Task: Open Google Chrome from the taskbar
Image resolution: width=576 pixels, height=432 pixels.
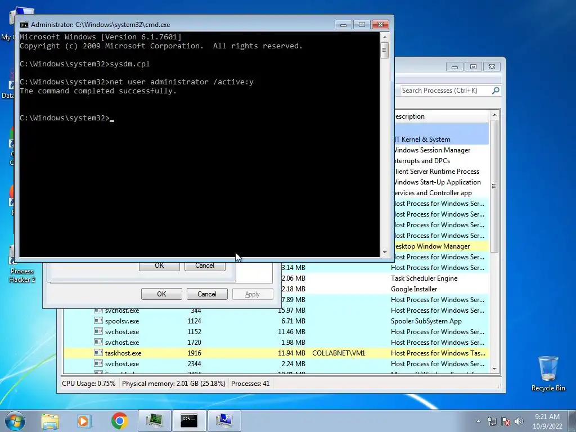Action: (x=119, y=421)
